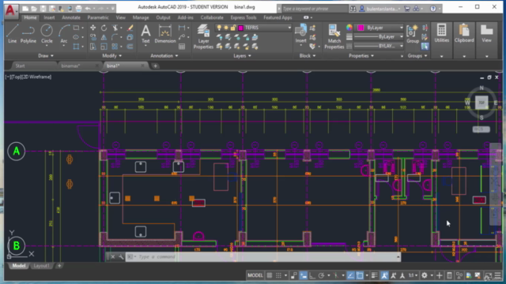Open the ByLayer object color dropdown
Image resolution: width=506 pixels, height=284 pixels.
pos(401,28)
